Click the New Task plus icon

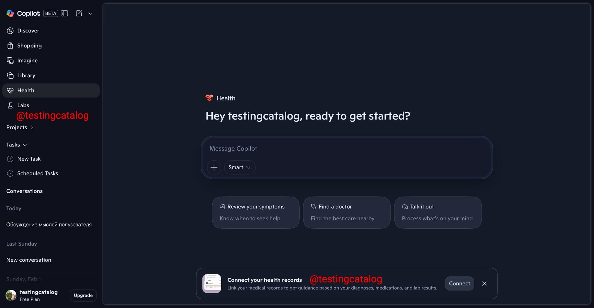[10, 159]
